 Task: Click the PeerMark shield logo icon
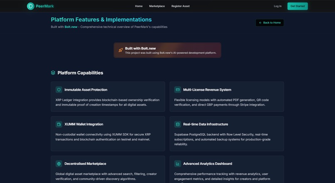[31, 6]
